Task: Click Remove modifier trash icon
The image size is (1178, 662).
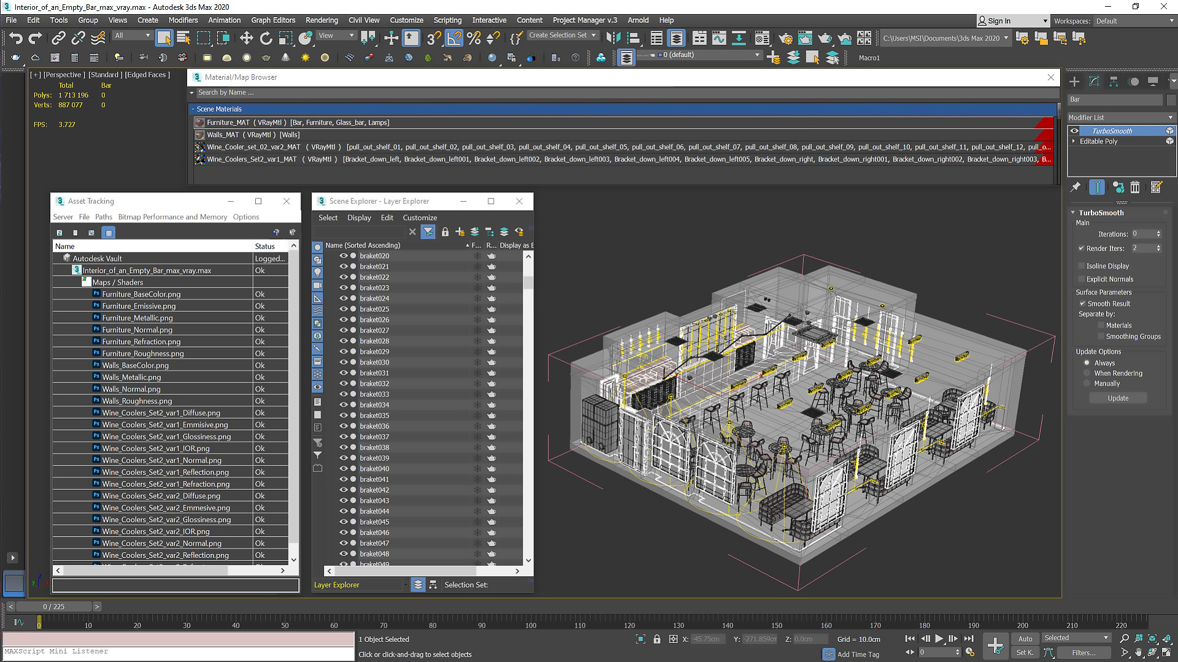Action: pos(1135,188)
